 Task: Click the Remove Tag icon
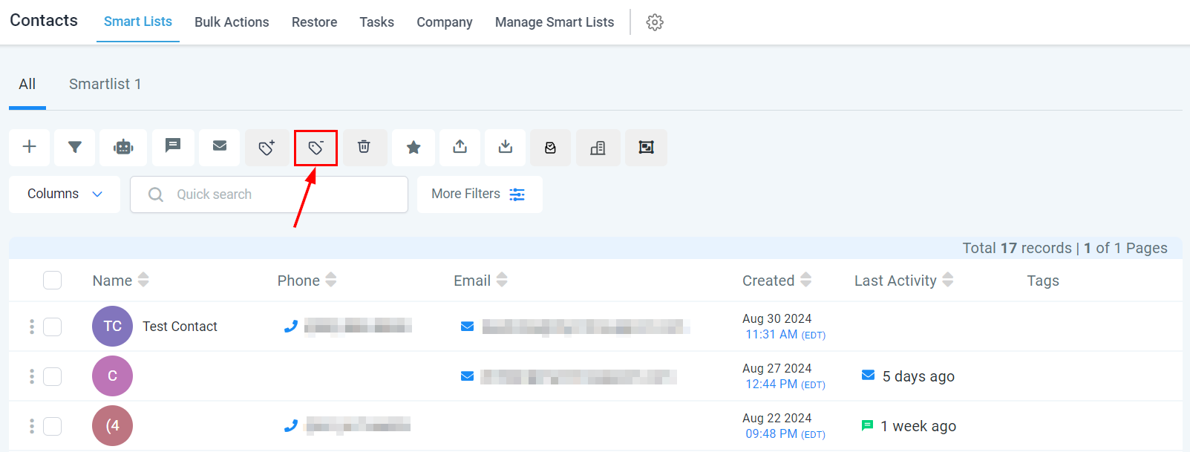[316, 148]
